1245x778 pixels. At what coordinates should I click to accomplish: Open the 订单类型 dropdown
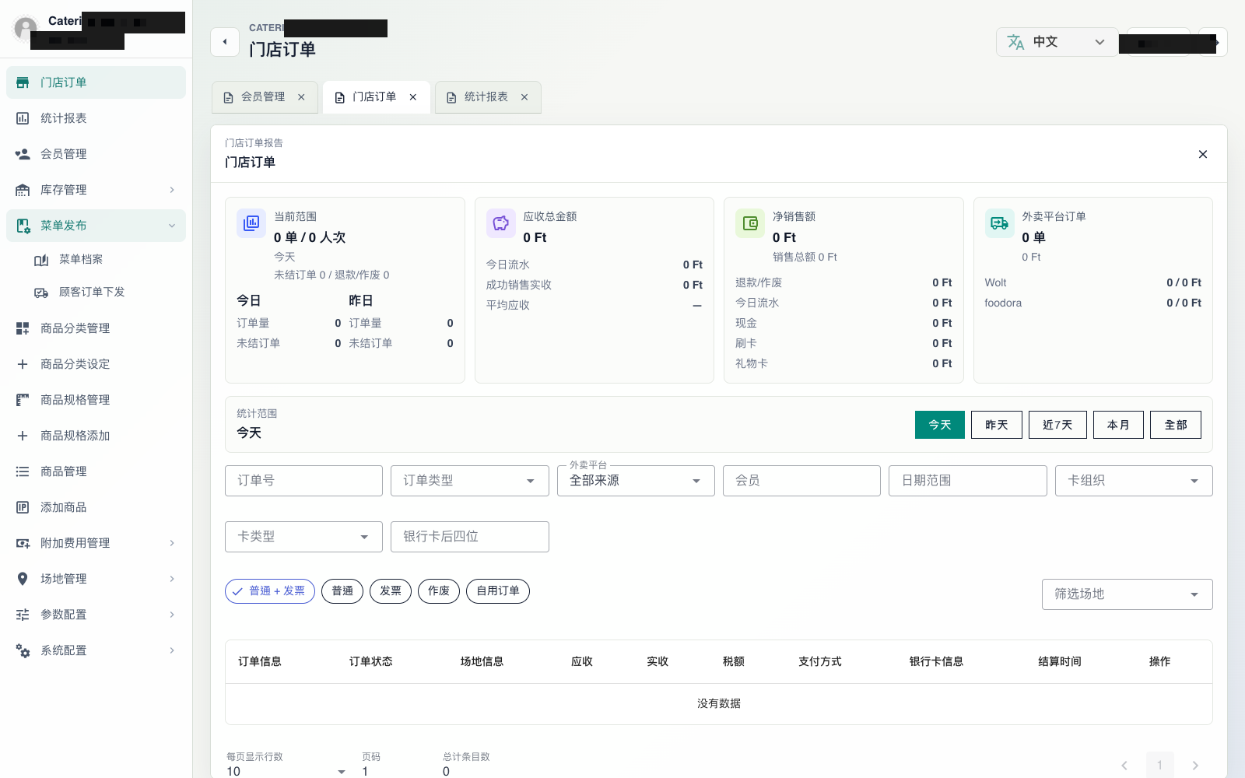coord(469,481)
